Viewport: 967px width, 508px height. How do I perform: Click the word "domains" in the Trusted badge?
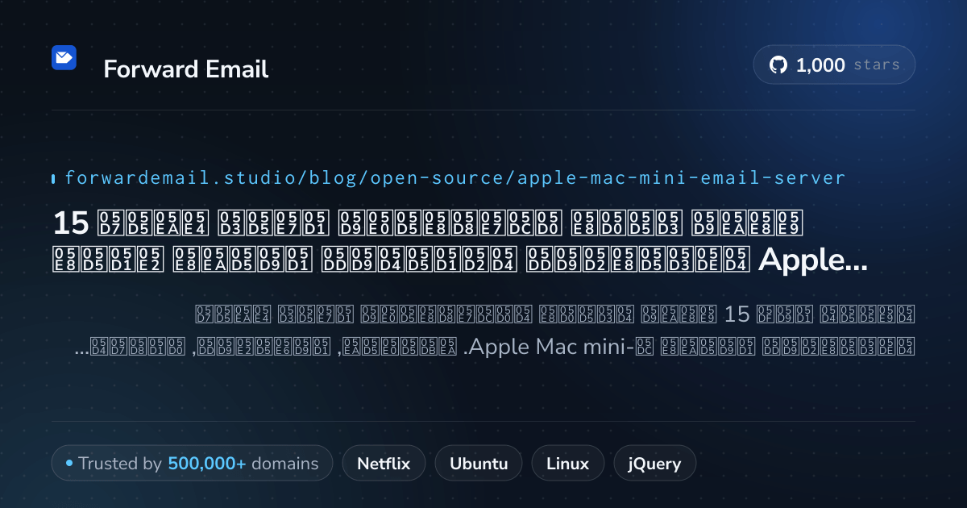285,464
